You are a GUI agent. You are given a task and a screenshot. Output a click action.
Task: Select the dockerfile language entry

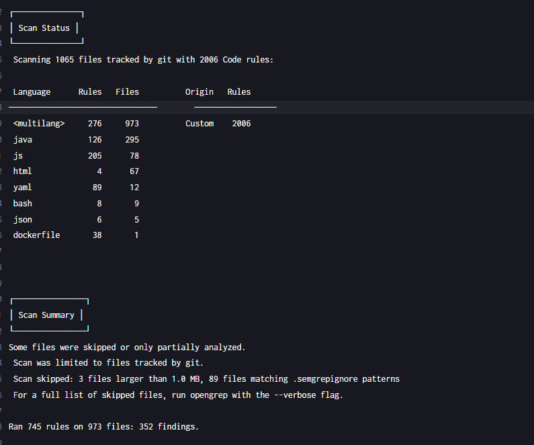(x=36, y=235)
